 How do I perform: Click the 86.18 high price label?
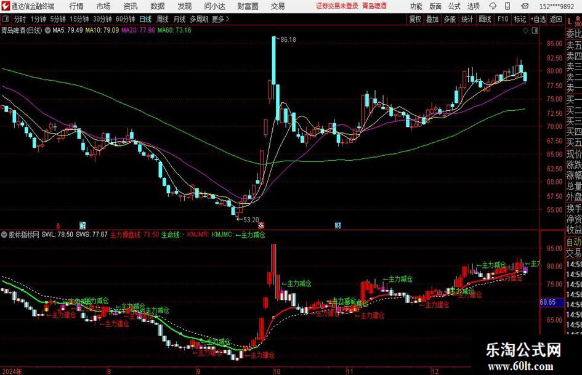point(288,40)
